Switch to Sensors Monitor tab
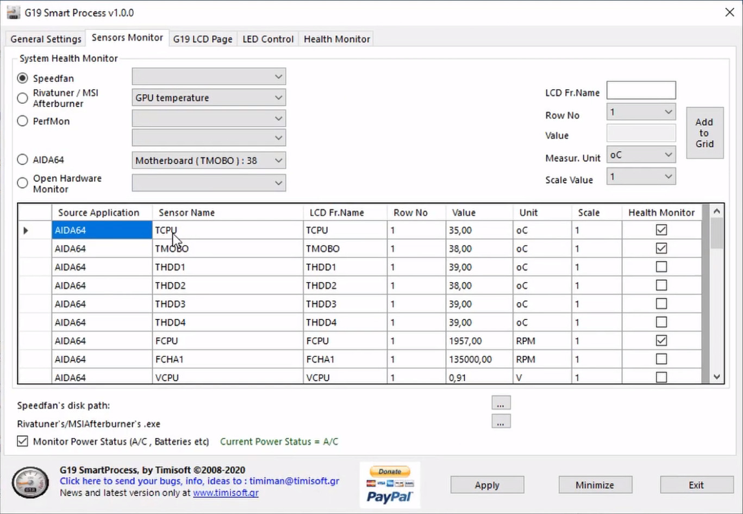The image size is (743, 514). (127, 37)
